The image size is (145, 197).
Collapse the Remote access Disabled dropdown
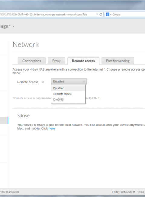click(x=69, y=82)
